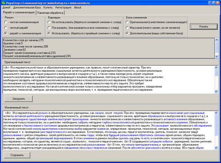This screenshot has width=221, height=163.
Task: Choose 'Использовать' random synonym option
Action: pyautogui.click(x=49, y=33)
